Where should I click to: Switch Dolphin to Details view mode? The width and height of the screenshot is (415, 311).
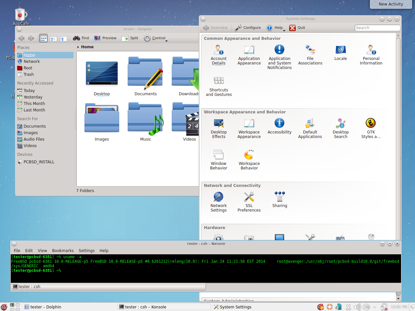tap(64, 38)
